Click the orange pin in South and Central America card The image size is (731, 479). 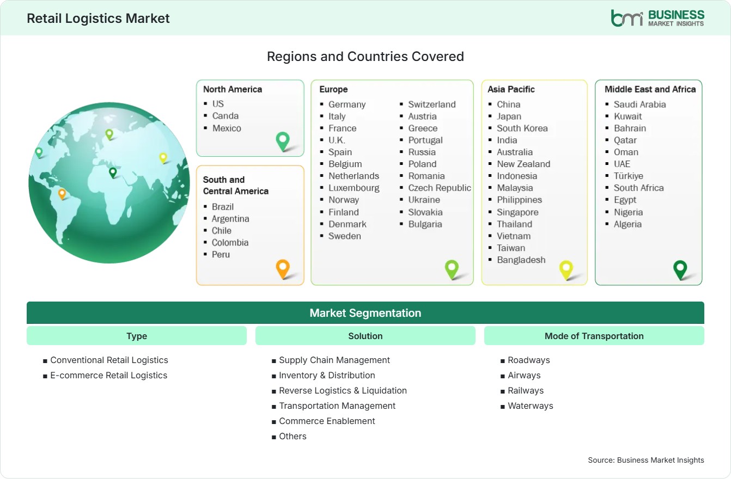[283, 268]
